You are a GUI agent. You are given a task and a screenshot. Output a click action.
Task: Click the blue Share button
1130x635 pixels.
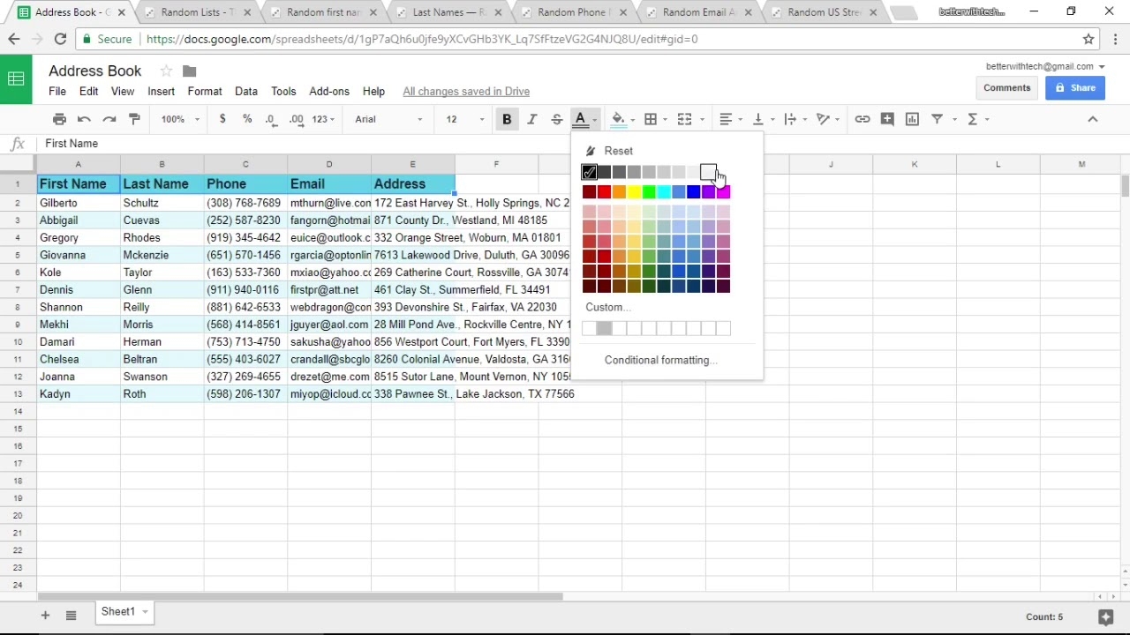[x=1075, y=87]
